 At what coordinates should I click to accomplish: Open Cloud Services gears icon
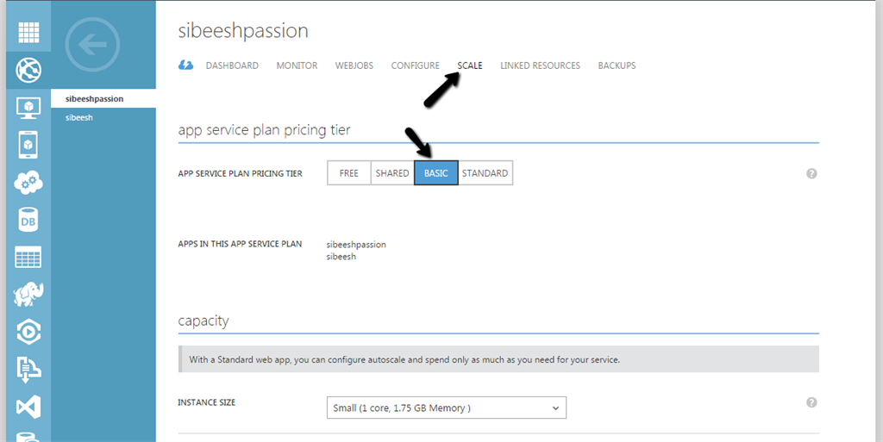(x=28, y=182)
